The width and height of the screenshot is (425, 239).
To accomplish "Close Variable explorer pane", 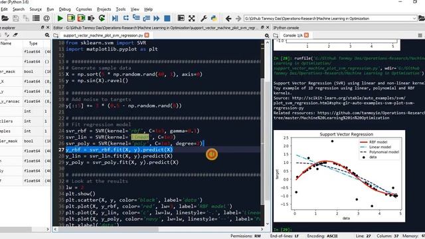I will pos(48,27).
